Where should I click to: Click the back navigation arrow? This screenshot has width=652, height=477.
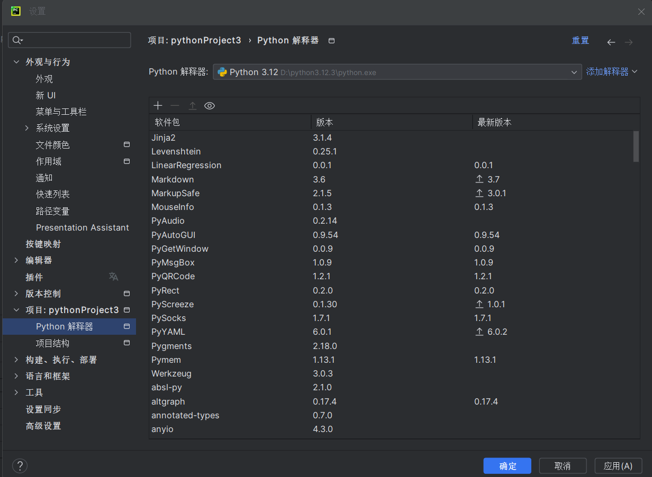pos(611,42)
